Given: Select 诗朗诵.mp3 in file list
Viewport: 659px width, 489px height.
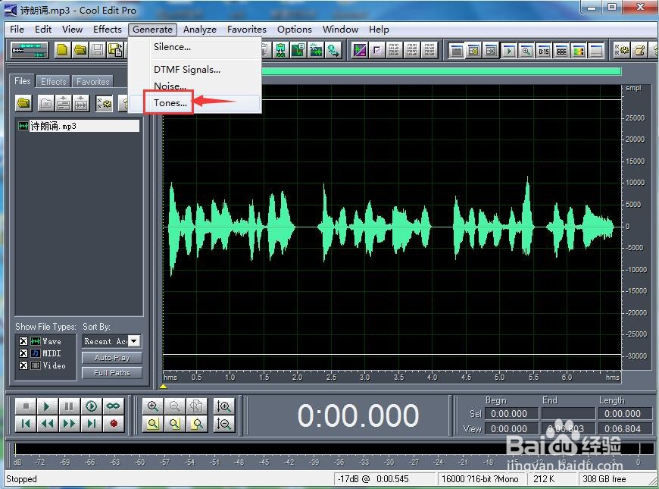Looking at the screenshot, I should click(78, 126).
